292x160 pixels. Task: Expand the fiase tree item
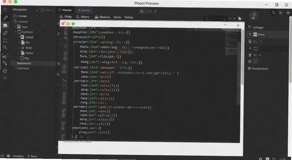(15, 27)
